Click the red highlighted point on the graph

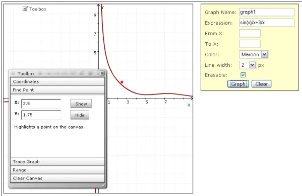[122, 82]
